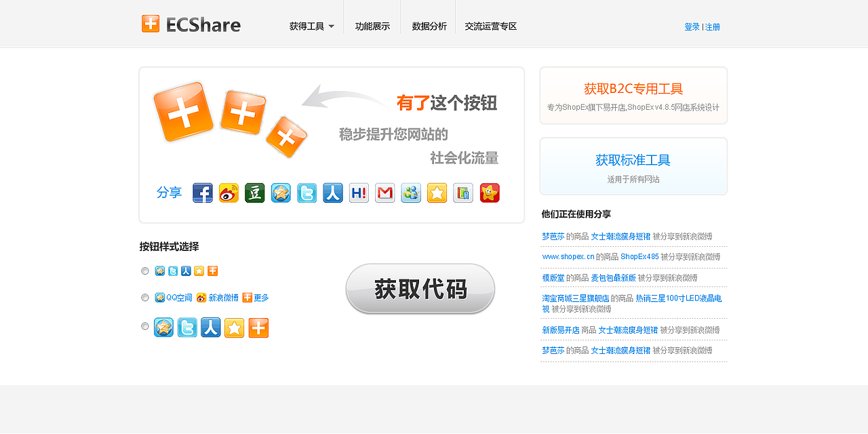Image resolution: width=868 pixels, height=434 pixels.
Task: Click the red smiling star share icon
Action: click(490, 193)
